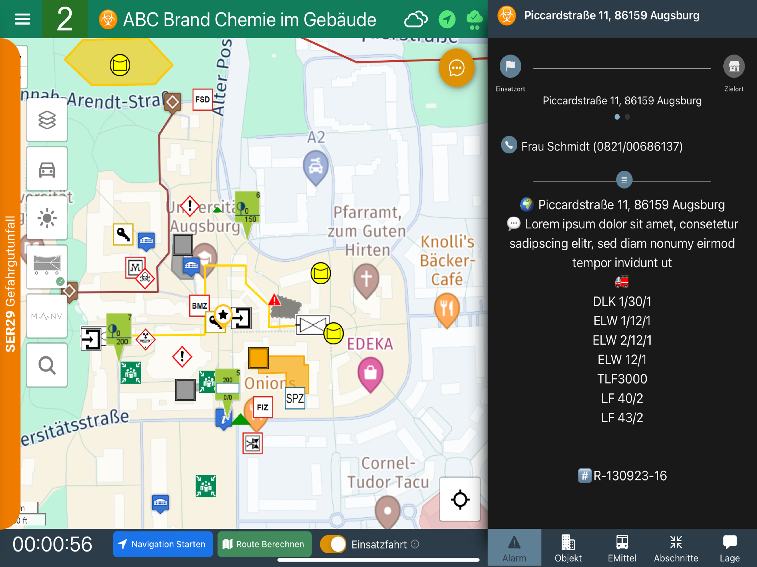Expand details using the round list divider button
The height and width of the screenshot is (567, 757).
pos(624,179)
